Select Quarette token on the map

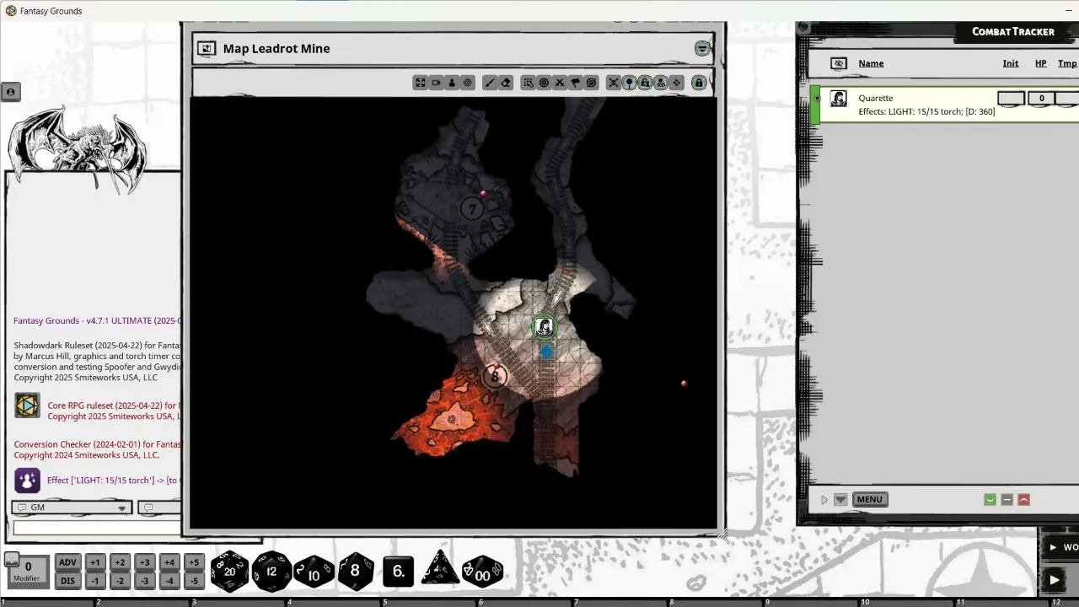(545, 327)
